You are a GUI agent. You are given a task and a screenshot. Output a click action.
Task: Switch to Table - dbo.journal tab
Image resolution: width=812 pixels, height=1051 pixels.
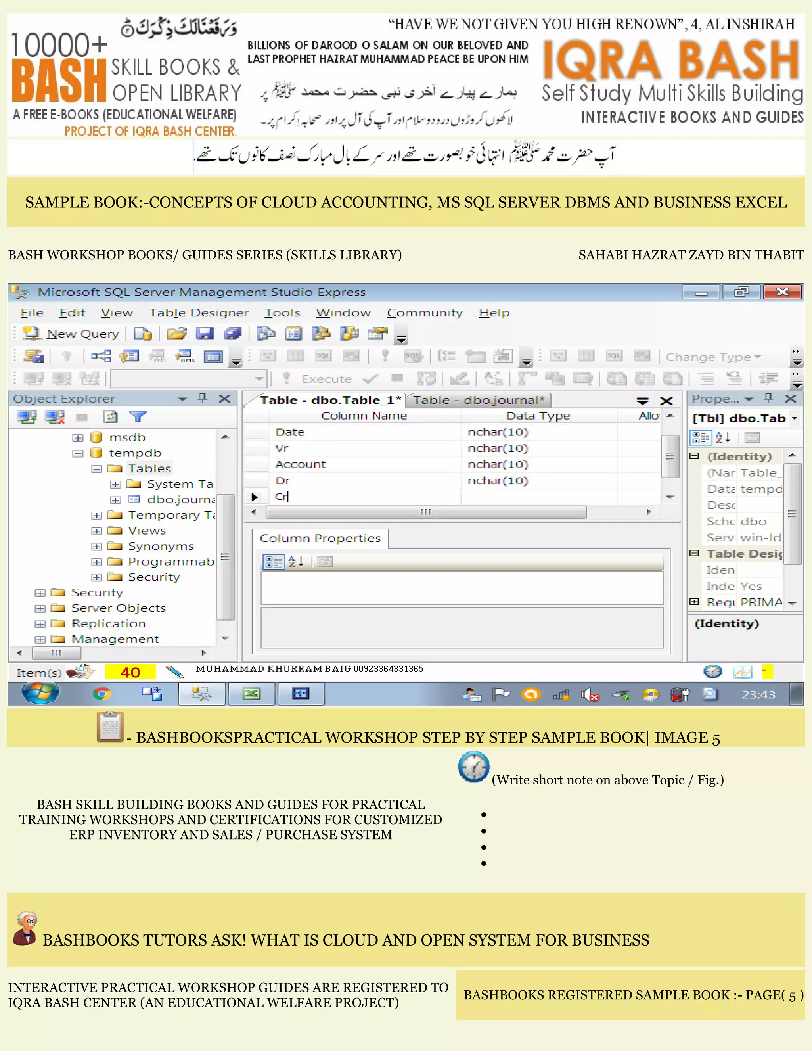point(479,400)
